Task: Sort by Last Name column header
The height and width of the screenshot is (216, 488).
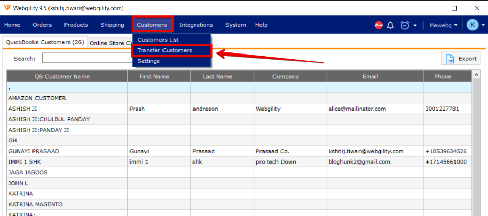Action: (222, 76)
